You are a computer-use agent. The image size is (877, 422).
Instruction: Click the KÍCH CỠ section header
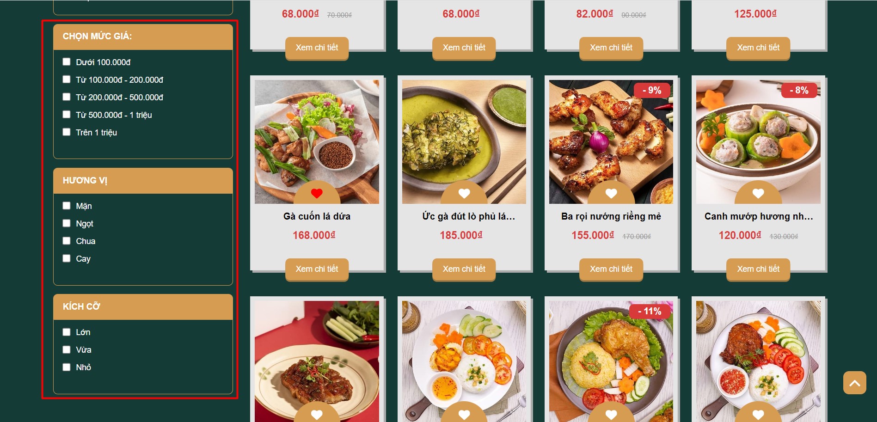point(143,307)
